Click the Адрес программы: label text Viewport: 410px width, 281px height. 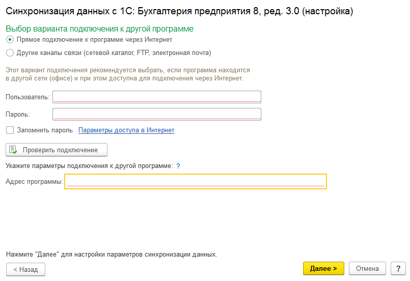pos(34,181)
